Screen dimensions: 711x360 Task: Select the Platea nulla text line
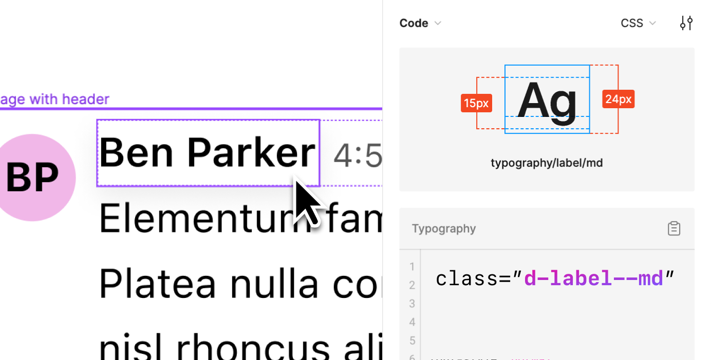point(240,284)
